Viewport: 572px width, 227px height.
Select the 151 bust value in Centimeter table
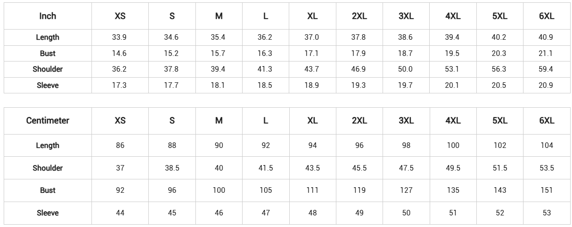tap(547, 190)
